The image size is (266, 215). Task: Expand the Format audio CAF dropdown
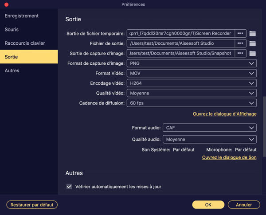(x=209, y=128)
